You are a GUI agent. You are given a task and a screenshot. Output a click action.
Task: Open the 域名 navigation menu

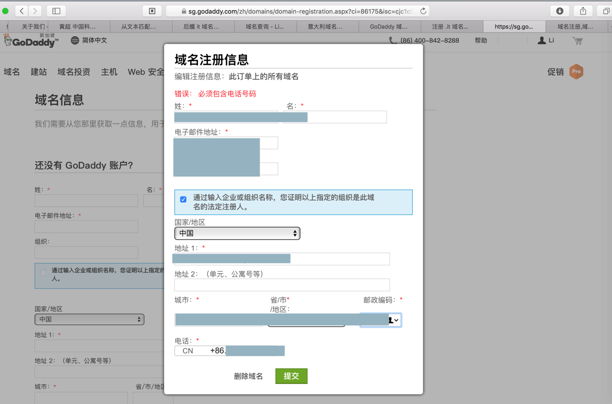tap(12, 72)
